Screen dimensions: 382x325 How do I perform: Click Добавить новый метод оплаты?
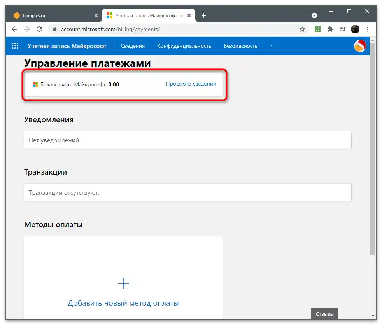pyautogui.click(x=123, y=303)
